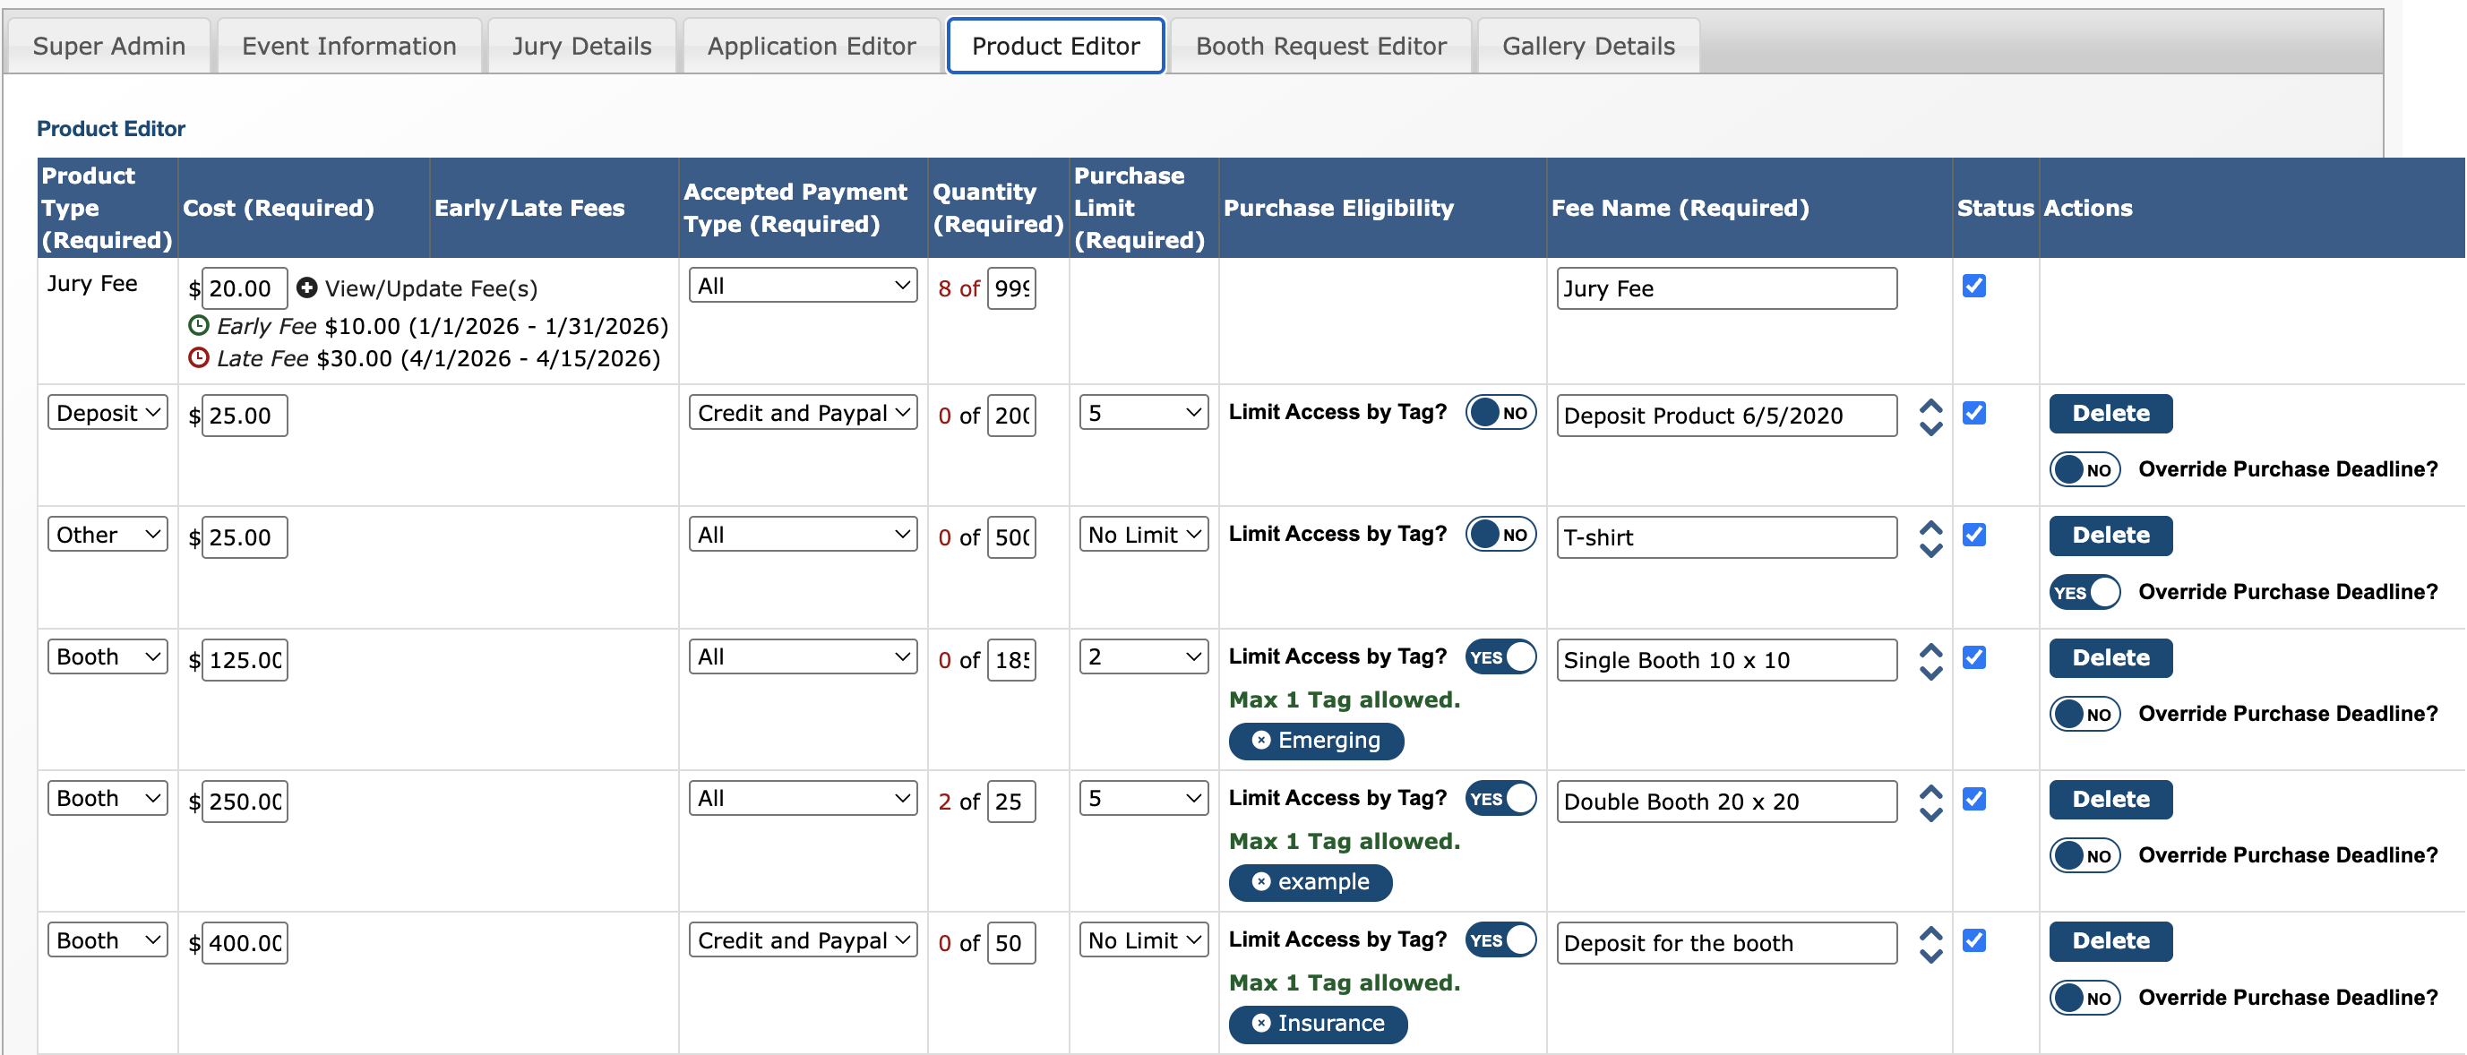Image resolution: width=2467 pixels, height=1055 pixels.
Task: Open the Product Type dropdown showing Other
Action: pos(107,534)
